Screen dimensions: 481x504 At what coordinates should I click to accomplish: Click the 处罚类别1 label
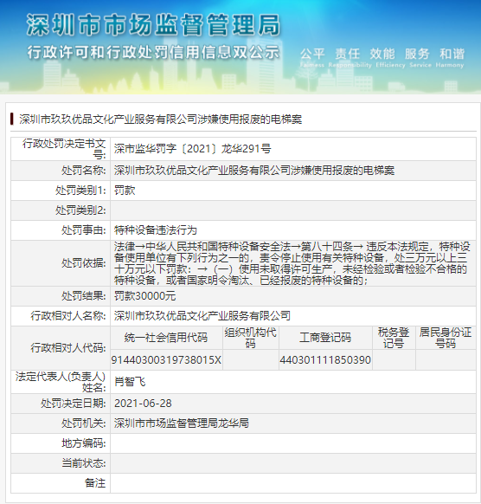80,191
